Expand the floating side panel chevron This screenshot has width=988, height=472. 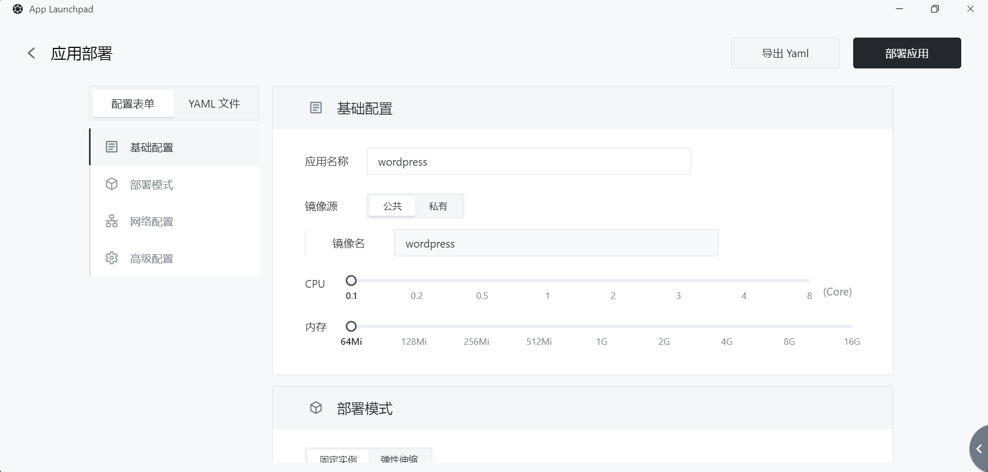click(x=979, y=449)
